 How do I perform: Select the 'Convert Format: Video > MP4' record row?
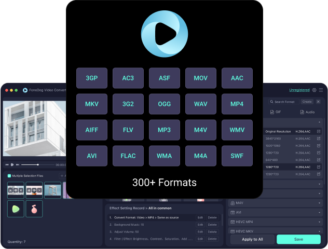[164, 218]
